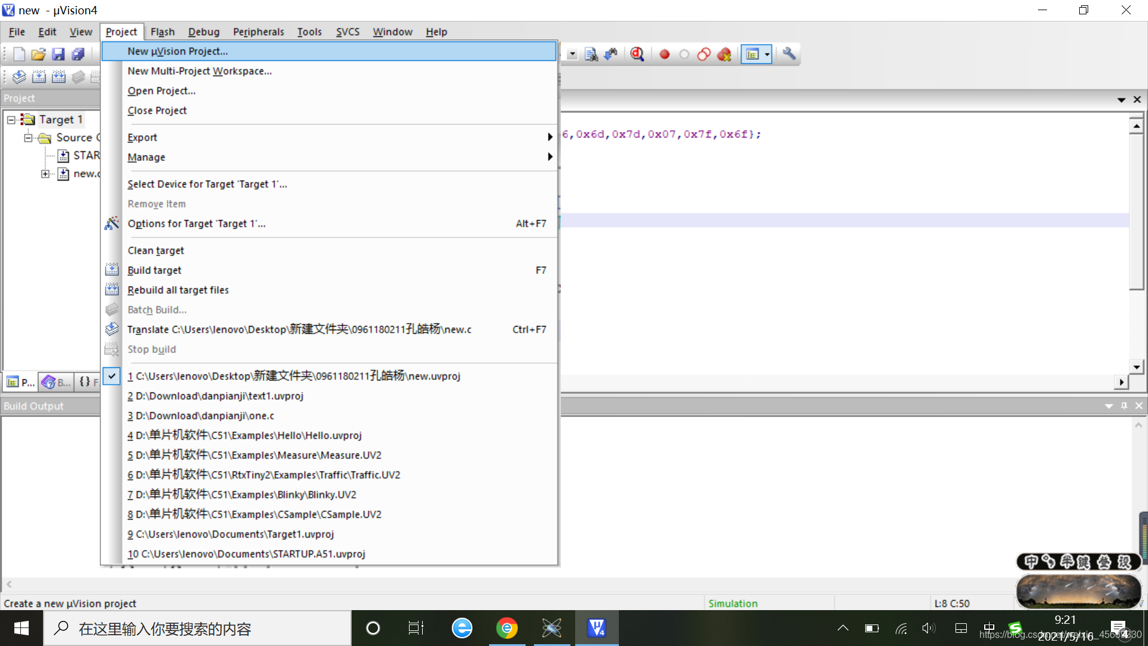Click the Save all files icon
Image resolution: width=1148 pixels, height=646 pixels.
click(x=78, y=54)
